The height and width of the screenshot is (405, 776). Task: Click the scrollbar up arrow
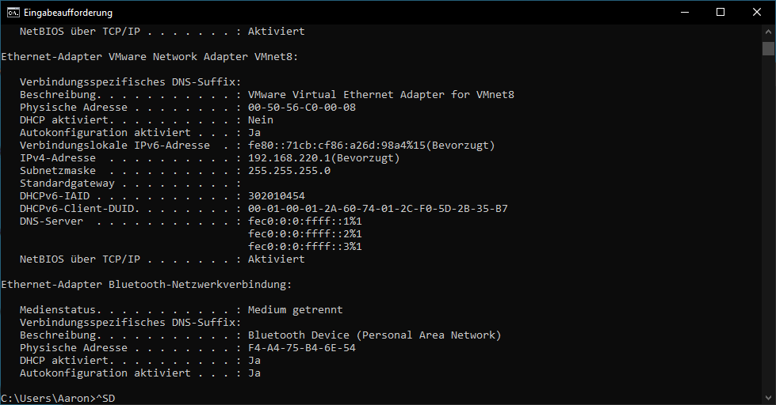click(768, 32)
